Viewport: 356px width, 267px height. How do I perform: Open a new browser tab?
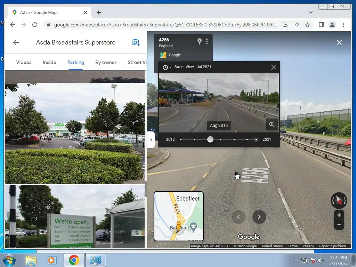click(x=98, y=13)
